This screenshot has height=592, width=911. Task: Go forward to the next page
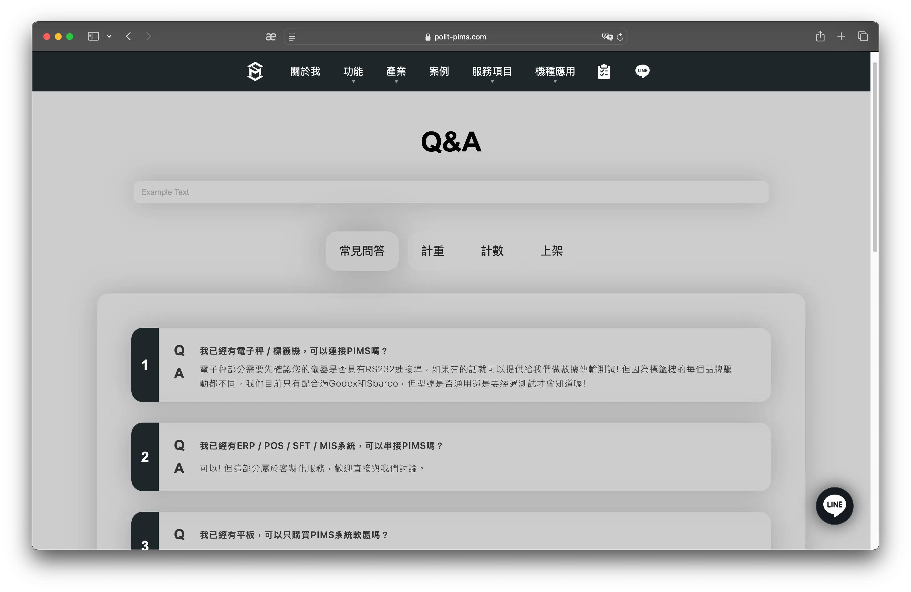tap(149, 36)
